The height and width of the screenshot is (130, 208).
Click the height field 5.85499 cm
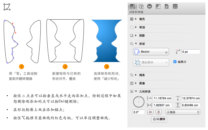pyautogui.click(x=190, y=105)
